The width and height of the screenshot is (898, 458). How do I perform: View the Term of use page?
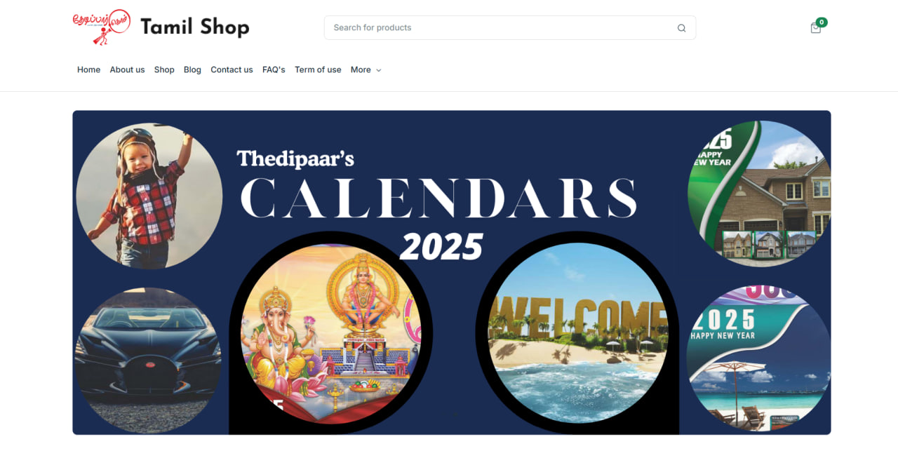[x=318, y=70]
